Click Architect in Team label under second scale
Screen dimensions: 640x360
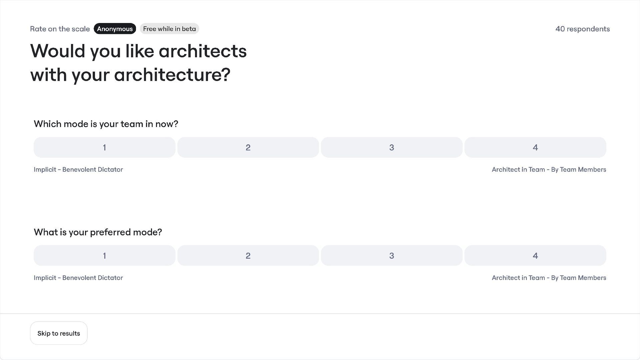(549, 278)
